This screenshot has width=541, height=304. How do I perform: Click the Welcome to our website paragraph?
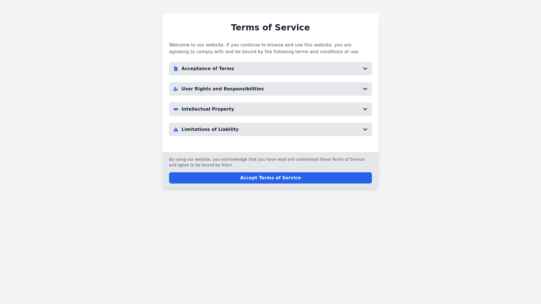pos(264,48)
